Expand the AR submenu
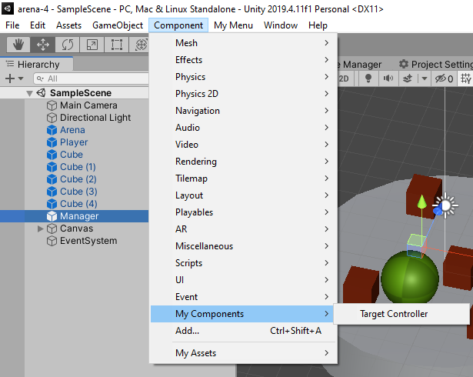Screen dimensions: 473x377 244,229
